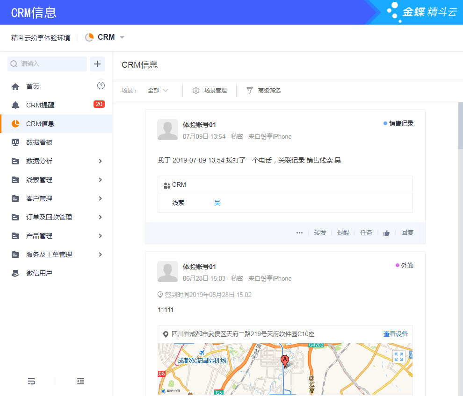Click 任务 on the first post
The height and width of the screenshot is (396, 463).
point(366,233)
